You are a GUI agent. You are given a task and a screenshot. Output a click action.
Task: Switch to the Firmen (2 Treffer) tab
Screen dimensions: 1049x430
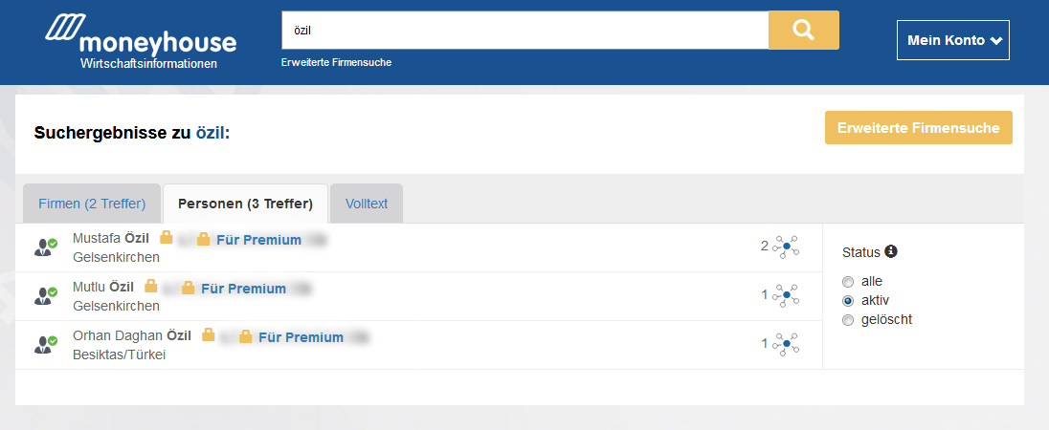(92, 204)
